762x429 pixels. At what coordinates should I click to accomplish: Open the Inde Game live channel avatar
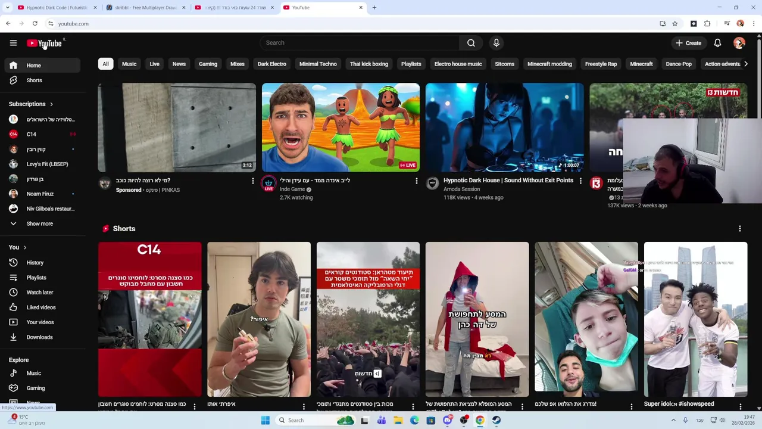[x=268, y=184]
